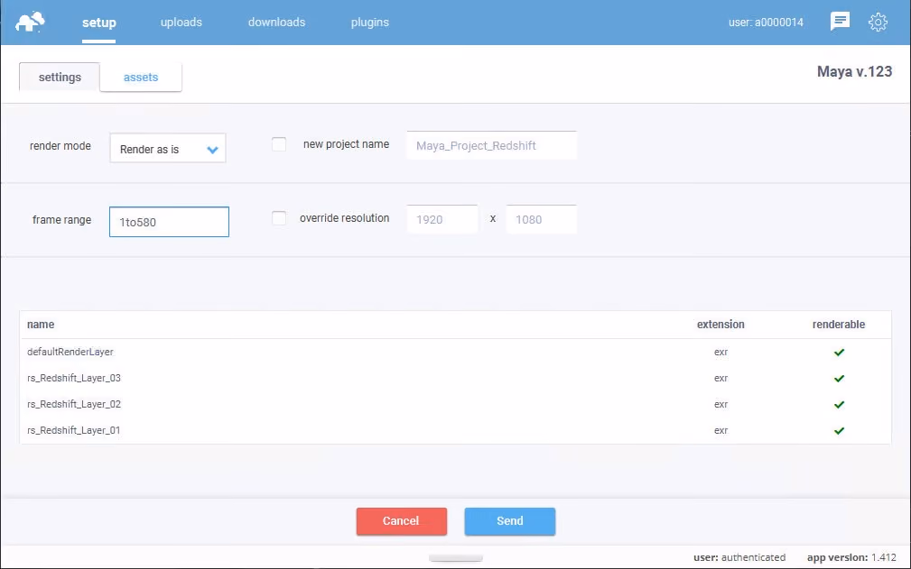Switch to the assets tab
Image resolution: width=911 pixels, height=569 pixels.
pyautogui.click(x=141, y=78)
